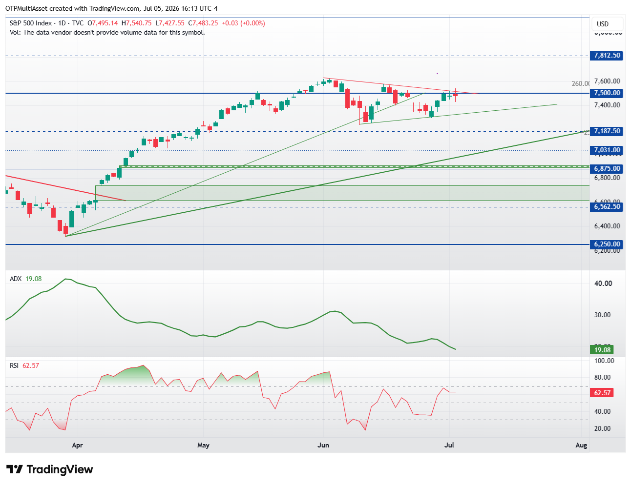Select the 6,250.00 price label
Viewport: 631px width, 486px height.
click(607, 244)
